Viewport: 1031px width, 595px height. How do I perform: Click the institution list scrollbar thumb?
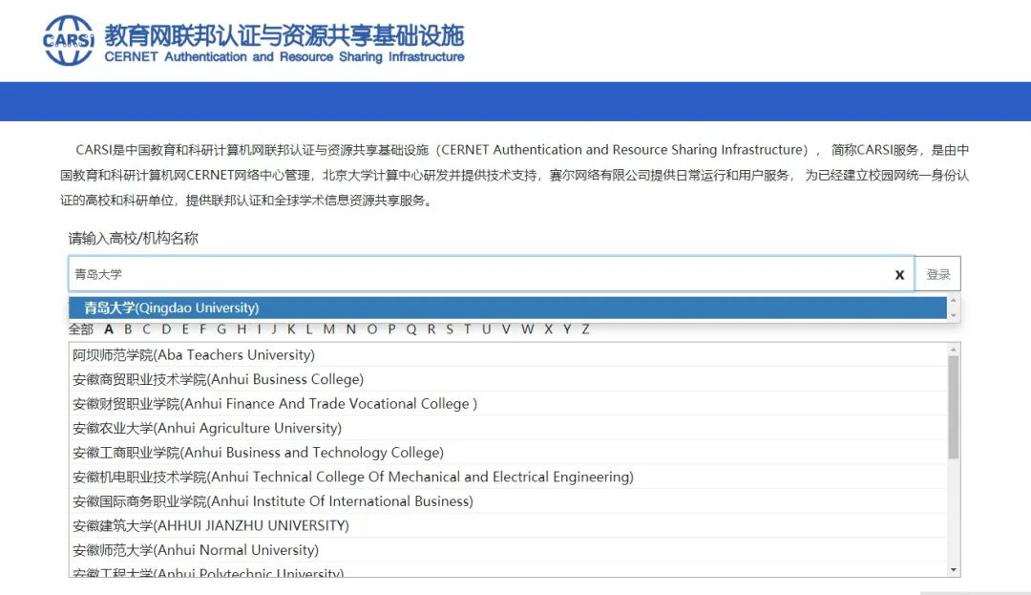(954, 407)
